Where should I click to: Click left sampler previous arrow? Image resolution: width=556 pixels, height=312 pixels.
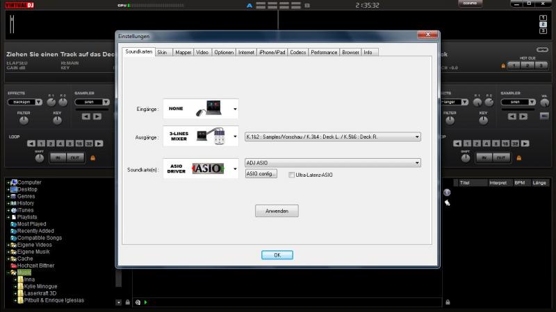pyautogui.click(x=85, y=116)
